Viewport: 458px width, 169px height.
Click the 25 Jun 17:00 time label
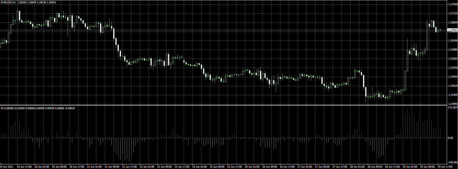(x=235, y=167)
